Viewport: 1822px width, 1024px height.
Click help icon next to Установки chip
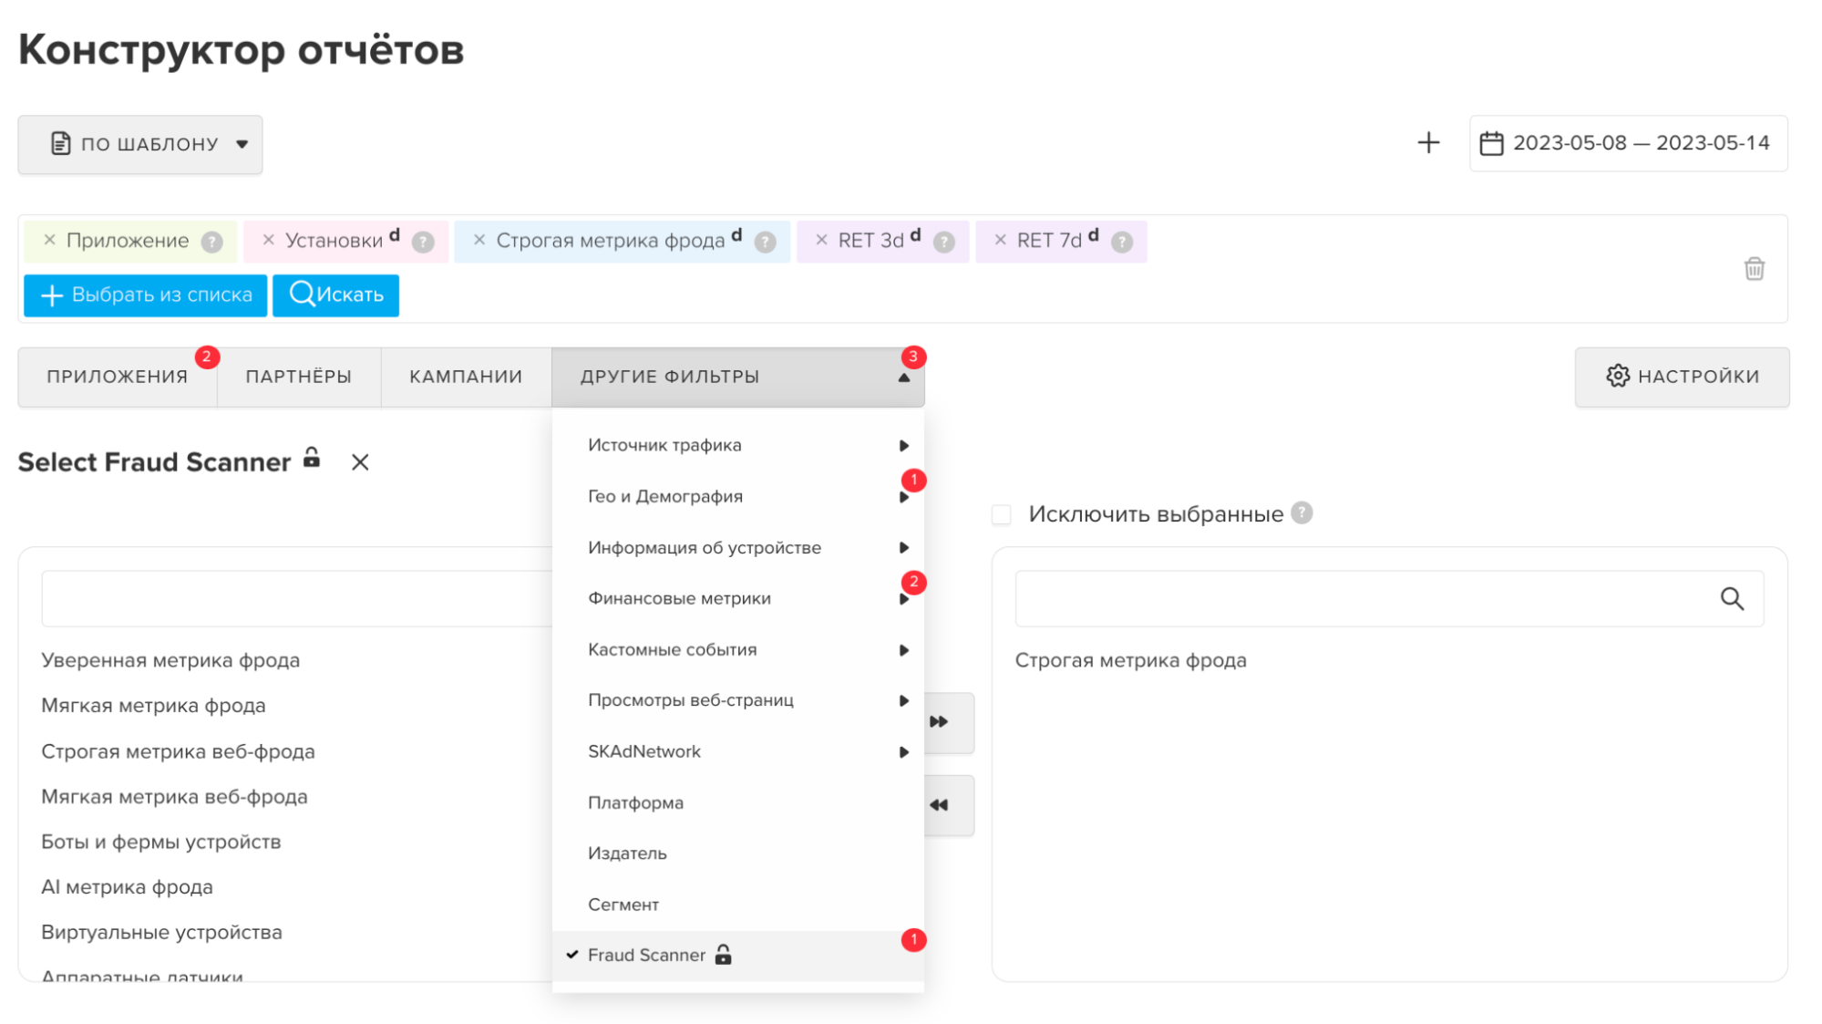423,242
